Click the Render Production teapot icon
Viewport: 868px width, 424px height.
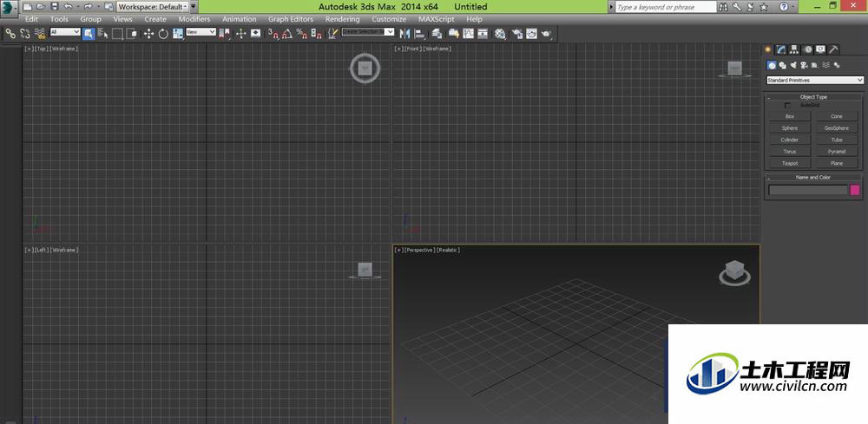[546, 34]
